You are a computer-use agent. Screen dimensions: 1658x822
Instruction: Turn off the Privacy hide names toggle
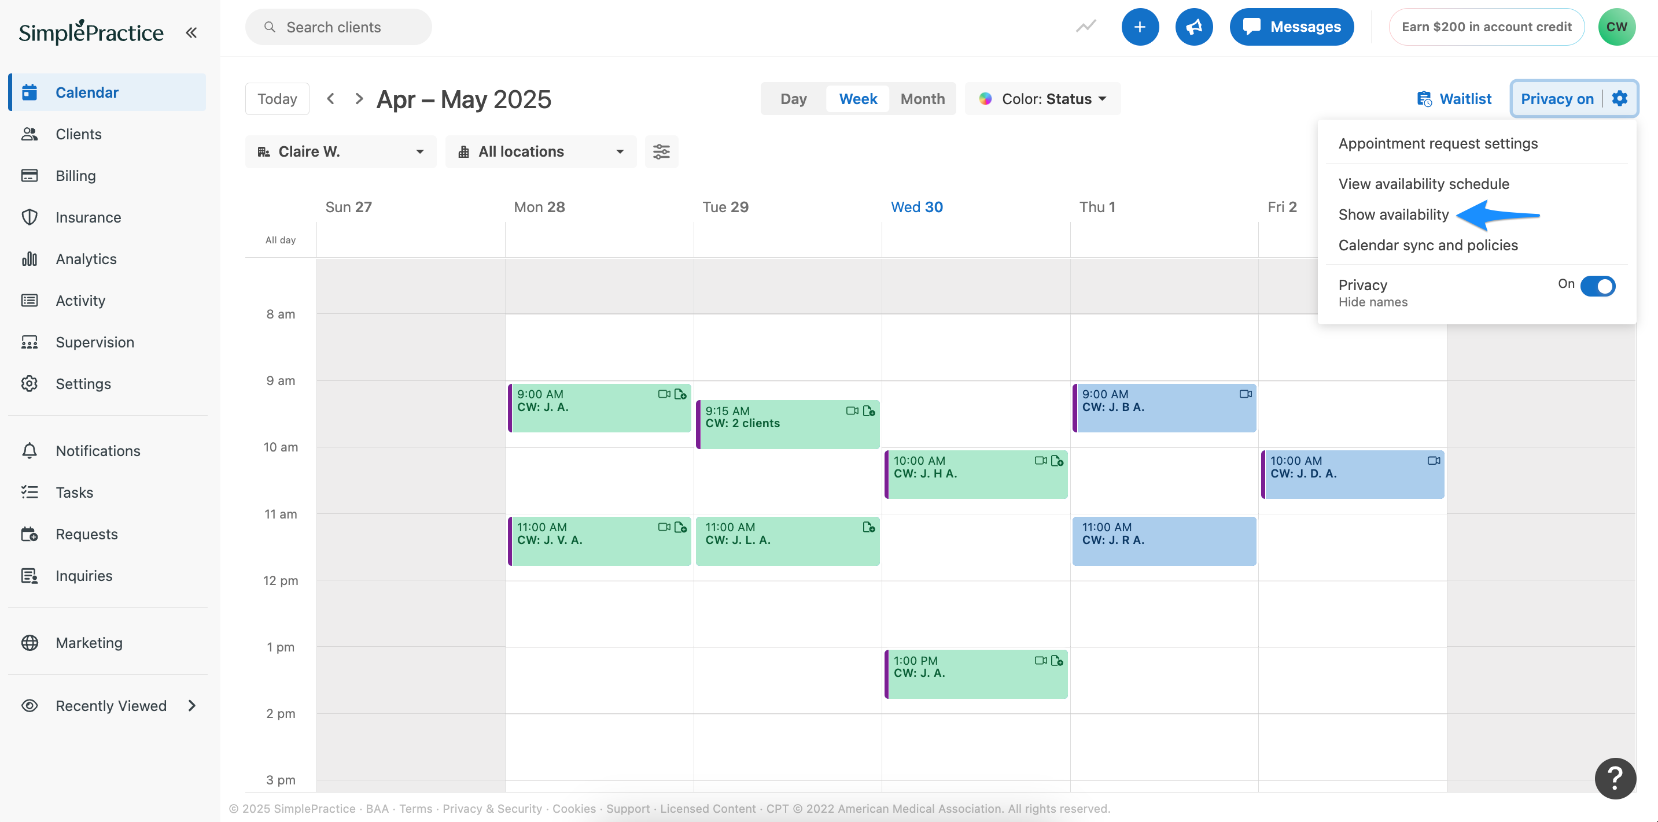pos(1597,286)
